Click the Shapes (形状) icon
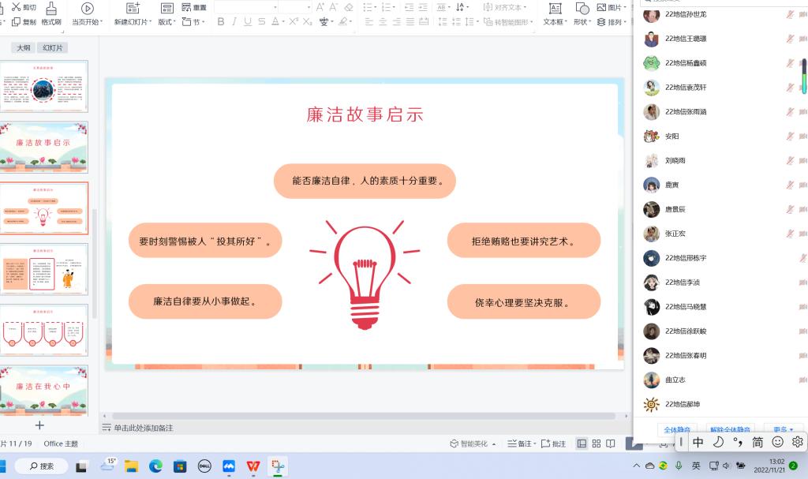Screen dimensions: 808x479 (x=582, y=9)
